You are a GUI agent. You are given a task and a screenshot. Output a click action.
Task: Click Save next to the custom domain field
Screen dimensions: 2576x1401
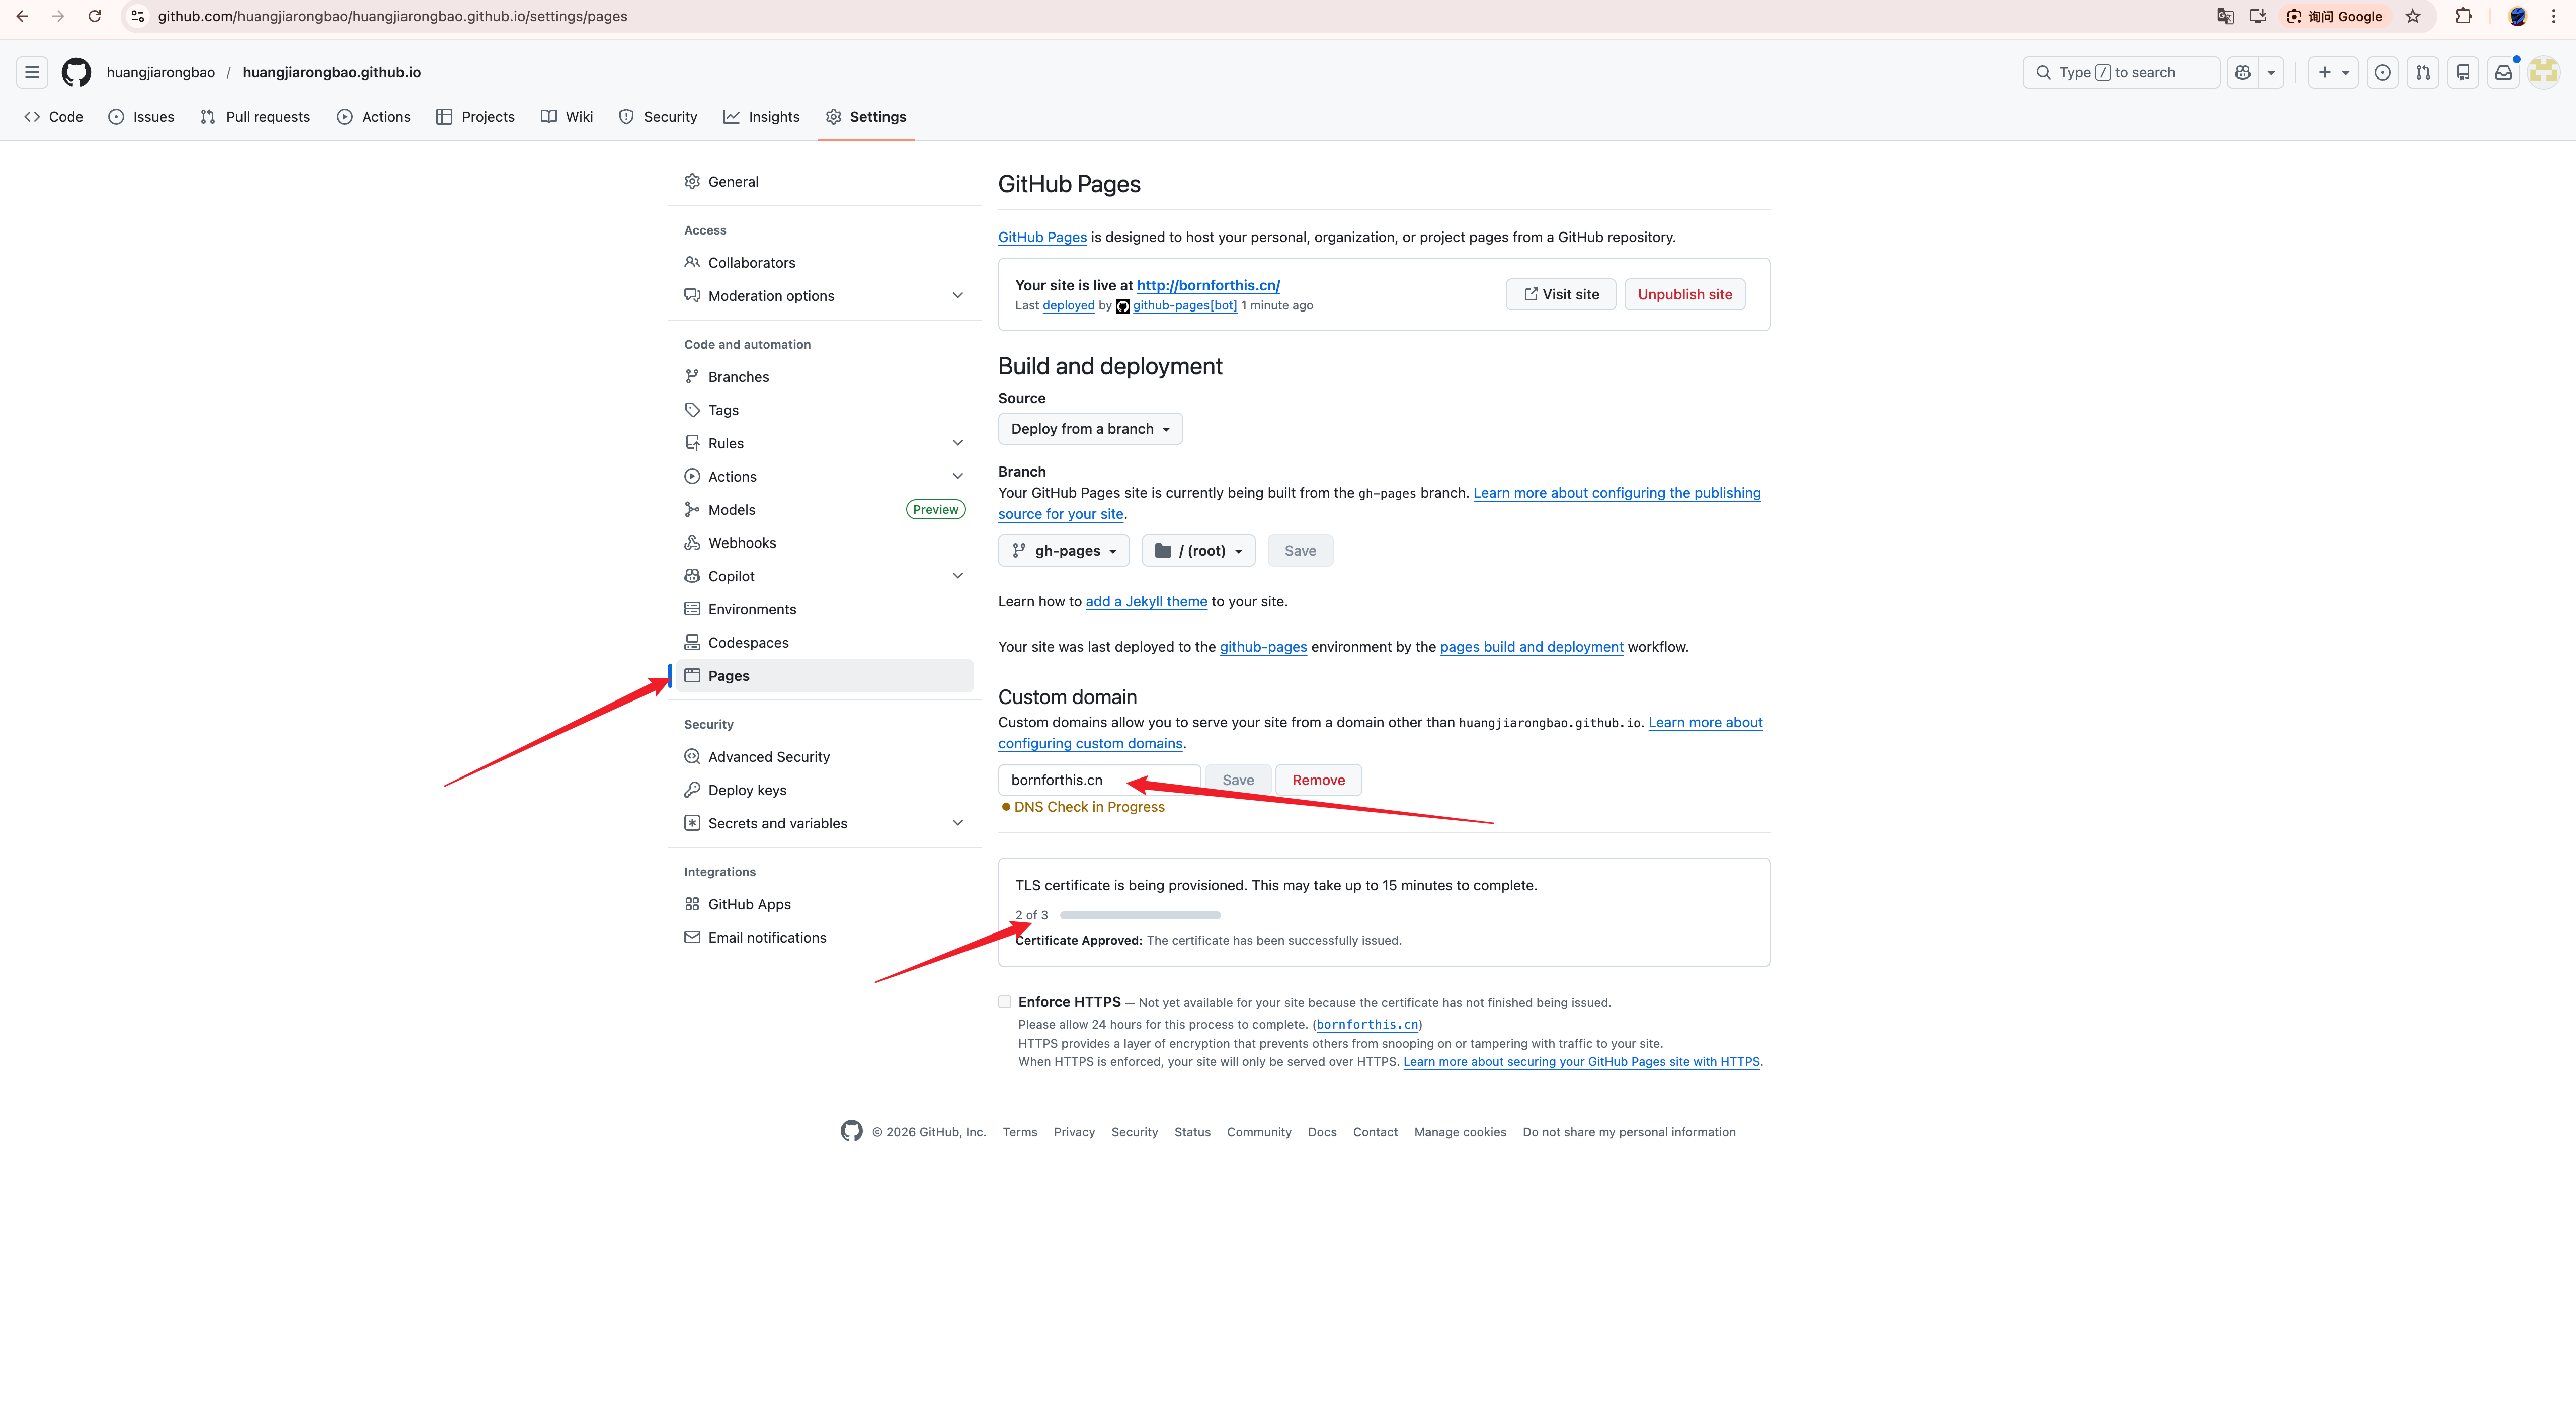(x=1238, y=780)
